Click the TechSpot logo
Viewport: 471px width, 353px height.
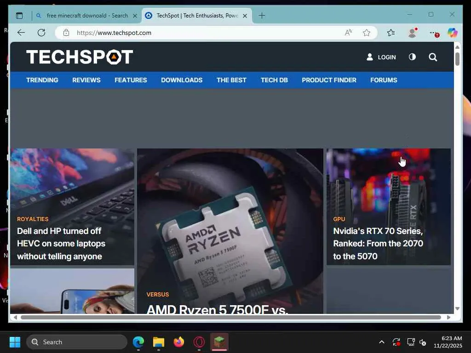coord(80,57)
